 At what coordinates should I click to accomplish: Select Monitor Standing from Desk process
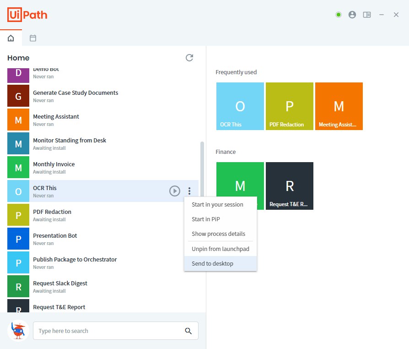pos(70,140)
